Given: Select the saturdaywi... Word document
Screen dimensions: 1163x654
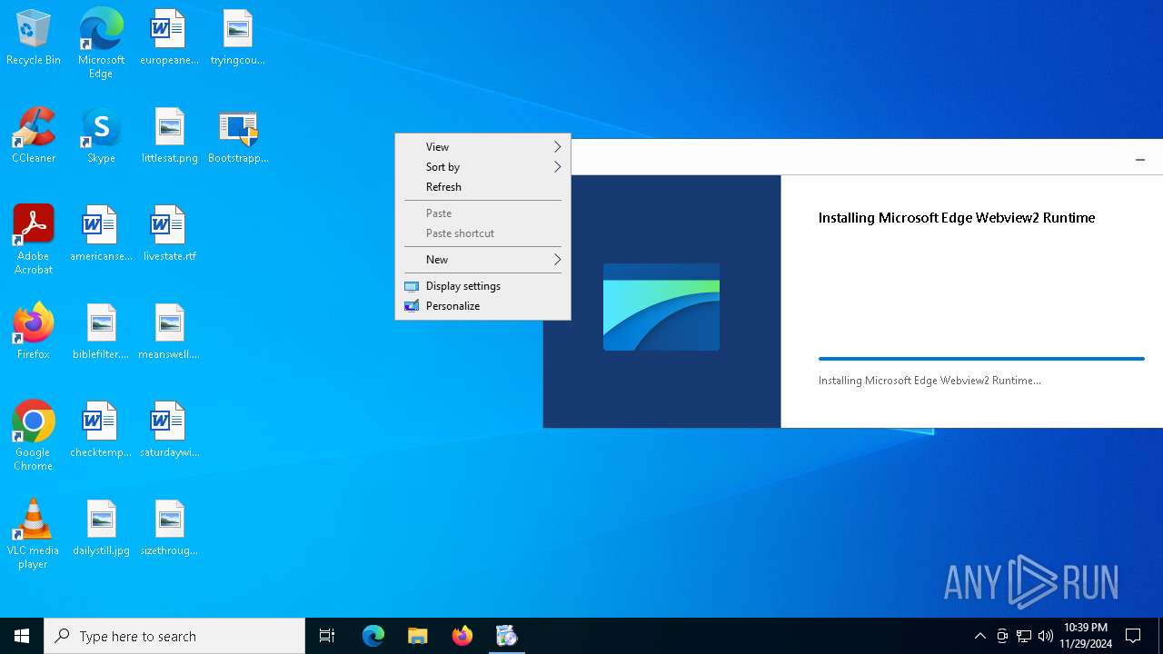Looking at the screenshot, I should point(170,431).
